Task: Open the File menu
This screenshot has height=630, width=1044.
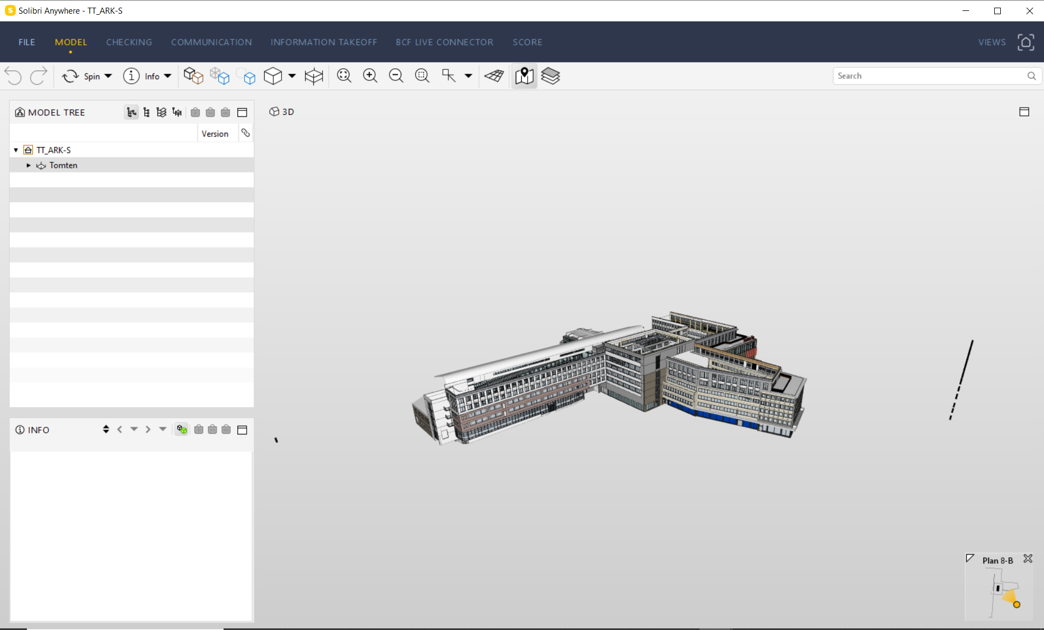Action: (26, 42)
